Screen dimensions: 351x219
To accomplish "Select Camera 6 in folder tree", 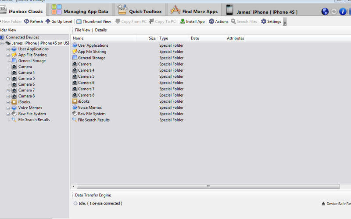I will tap(26, 84).
